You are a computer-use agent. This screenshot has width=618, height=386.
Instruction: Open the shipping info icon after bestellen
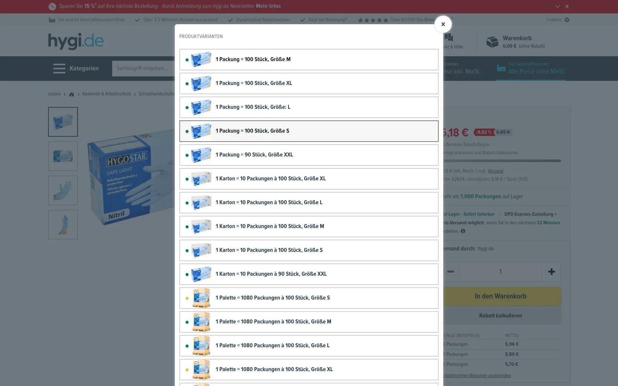point(463,231)
